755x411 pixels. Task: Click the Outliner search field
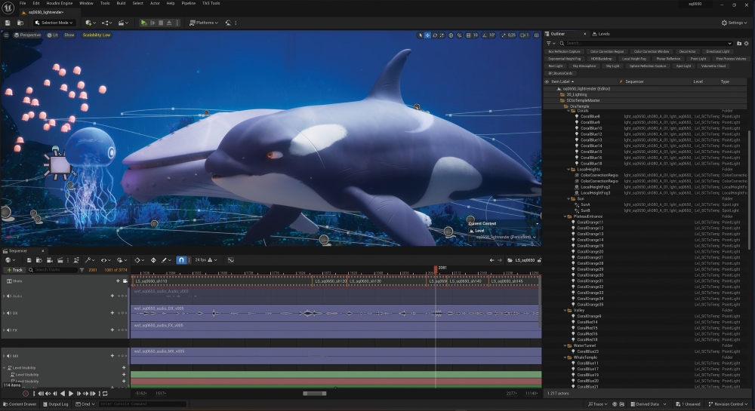click(x=645, y=43)
